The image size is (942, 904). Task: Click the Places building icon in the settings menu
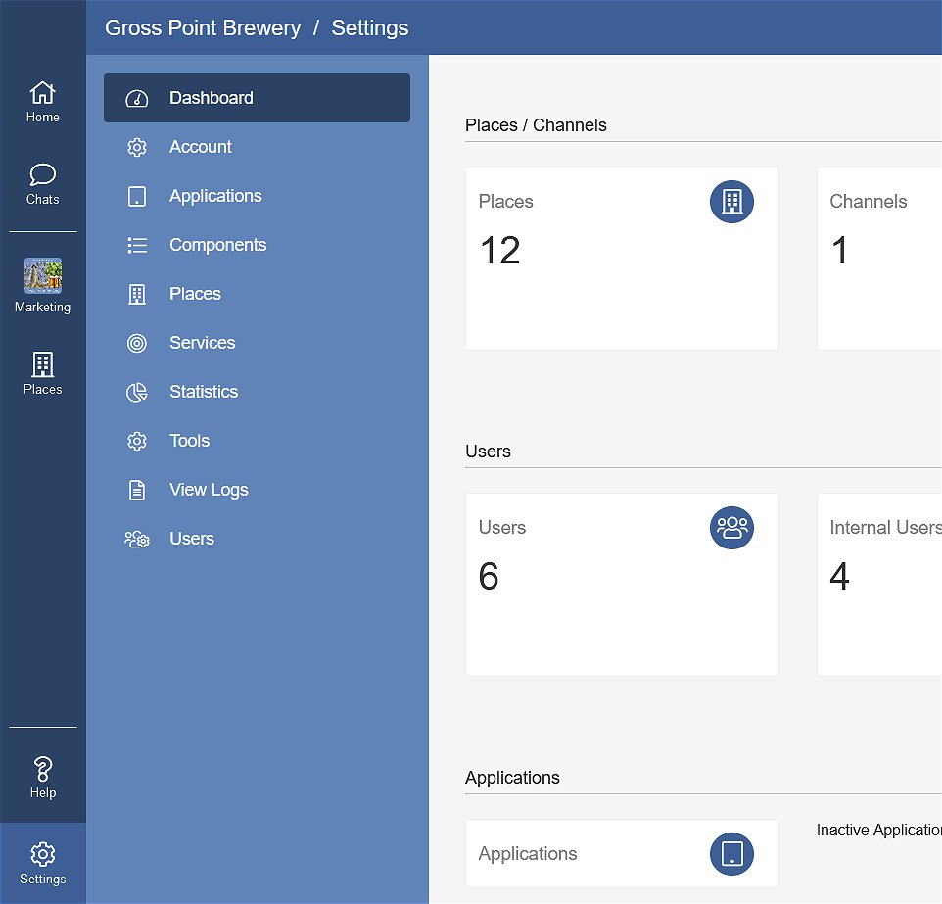pos(137,295)
